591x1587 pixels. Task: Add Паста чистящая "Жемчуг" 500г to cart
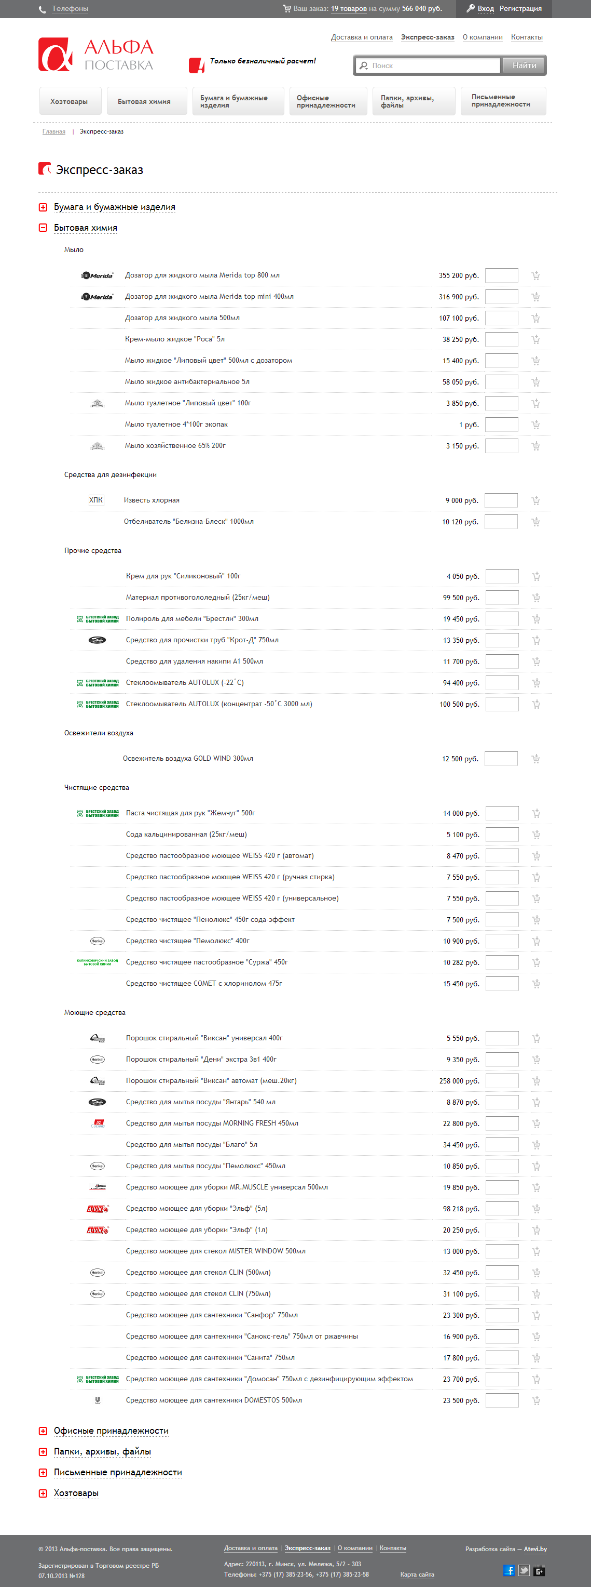537,813
